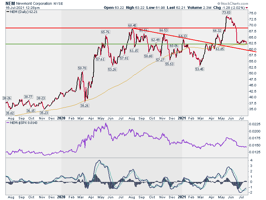Click the 0.0175 ratio axis tick
266x200 pixels.
[255, 138]
